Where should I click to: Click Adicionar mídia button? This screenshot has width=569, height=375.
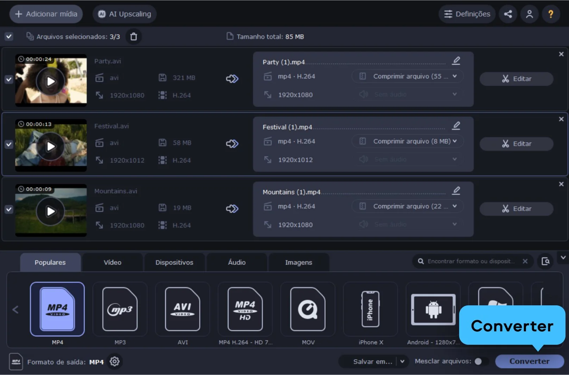[x=46, y=14]
